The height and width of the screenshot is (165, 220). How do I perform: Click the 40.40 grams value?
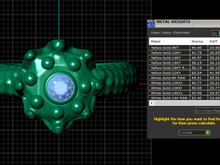pyautogui.click(x=197, y=48)
